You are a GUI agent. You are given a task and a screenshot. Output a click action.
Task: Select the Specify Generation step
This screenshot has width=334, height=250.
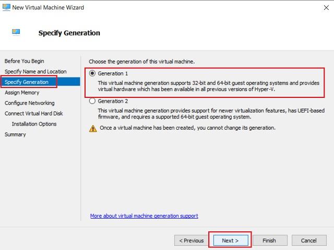click(40, 82)
